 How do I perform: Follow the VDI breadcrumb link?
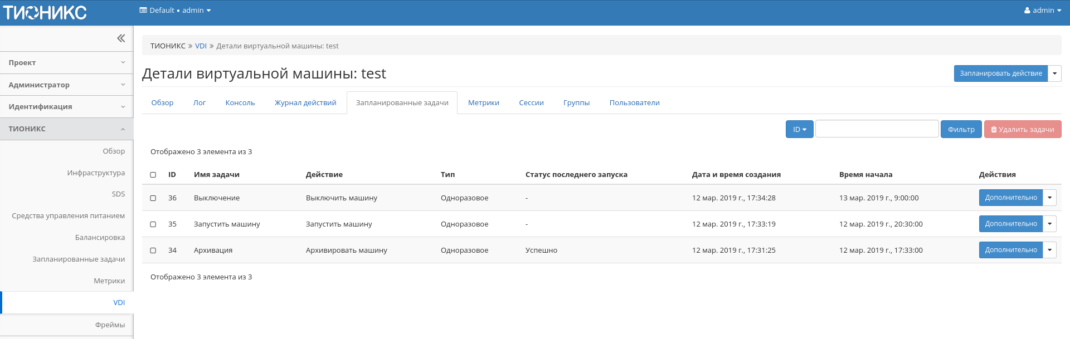pyautogui.click(x=201, y=46)
